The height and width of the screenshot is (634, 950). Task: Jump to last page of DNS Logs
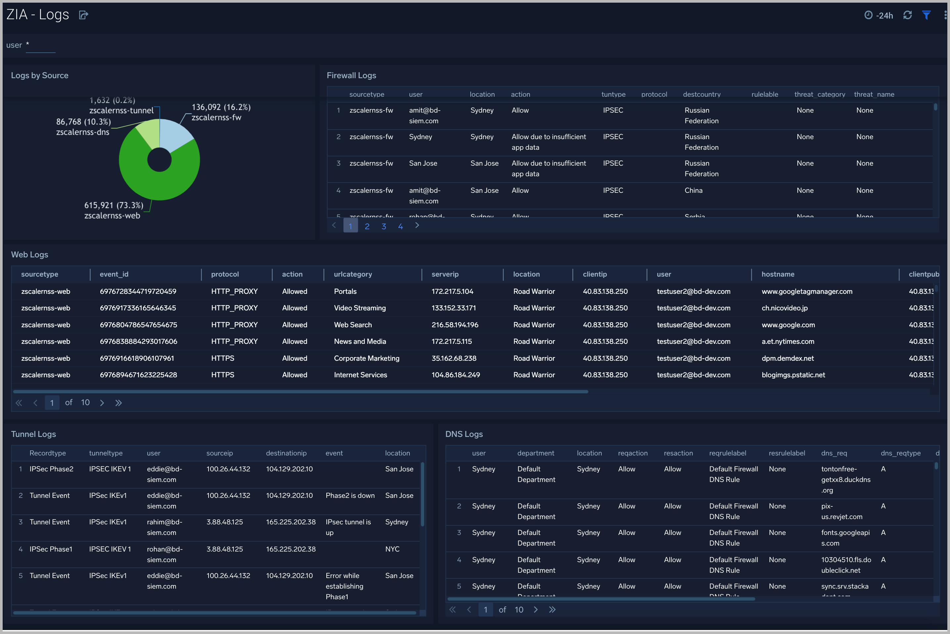click(x=552, y=609)
